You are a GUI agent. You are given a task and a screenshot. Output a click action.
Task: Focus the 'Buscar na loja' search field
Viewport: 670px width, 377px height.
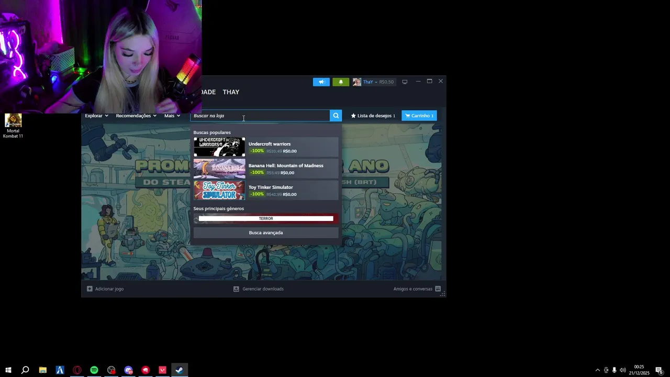pos(260,116)
